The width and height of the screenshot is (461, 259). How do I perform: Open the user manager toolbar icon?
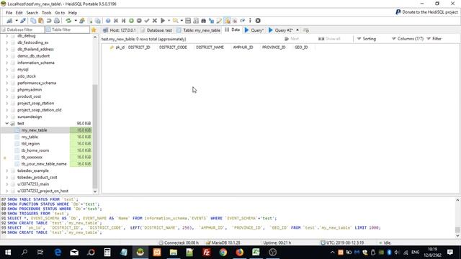click(82, 21)
